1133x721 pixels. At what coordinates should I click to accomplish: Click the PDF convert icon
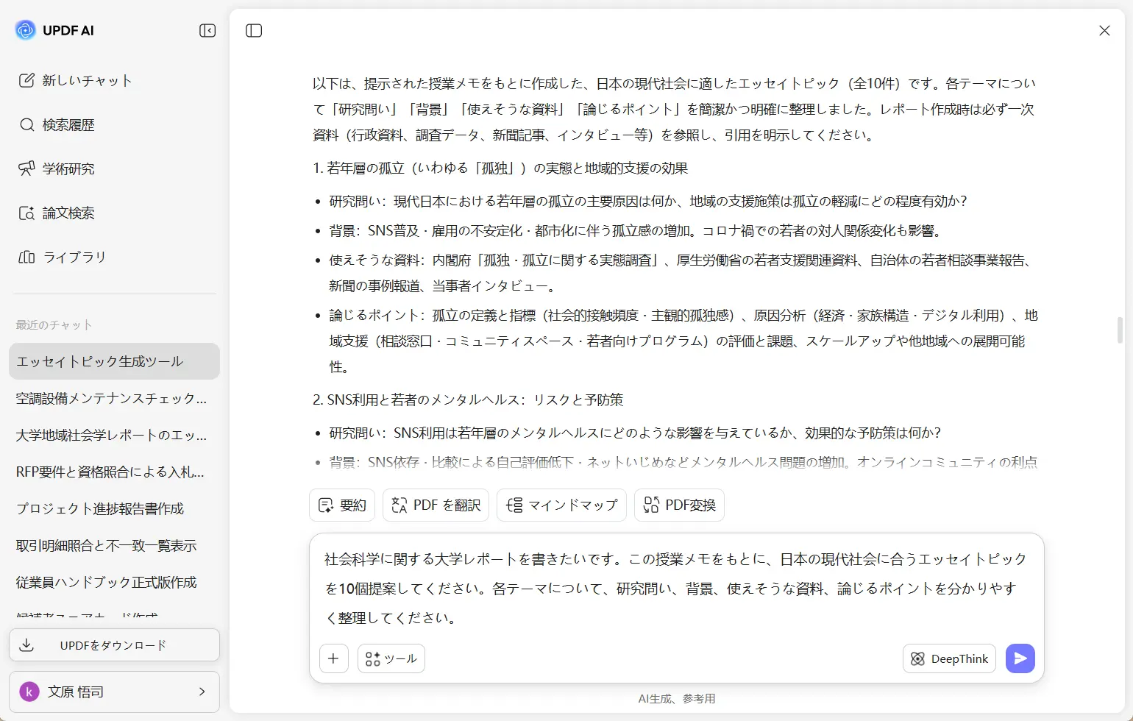click(x=651, y=505)
